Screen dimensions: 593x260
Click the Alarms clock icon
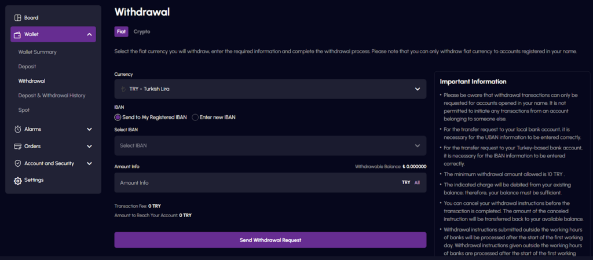[17, 129]
